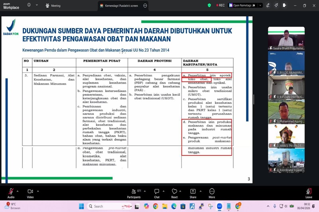Click the green encryption shield icon

(209, 6)
